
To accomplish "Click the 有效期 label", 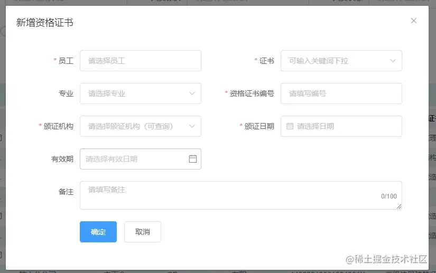I will click(62, 159).
